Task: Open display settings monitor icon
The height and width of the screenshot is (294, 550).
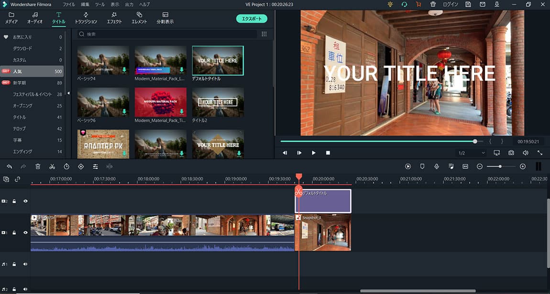Action: (497, 153)
